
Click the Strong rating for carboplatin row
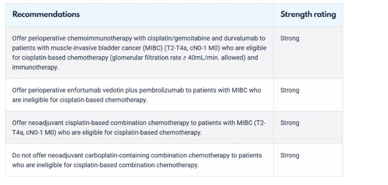pyautogui.click(x=289, y=156)
